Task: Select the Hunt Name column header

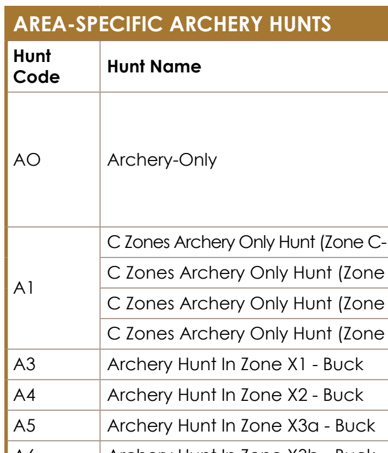Action: point(244,67)
